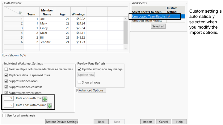Check Use for all worksheets
Screen dimensions: 223x125
pyautogui.click(x=4, y=115)
